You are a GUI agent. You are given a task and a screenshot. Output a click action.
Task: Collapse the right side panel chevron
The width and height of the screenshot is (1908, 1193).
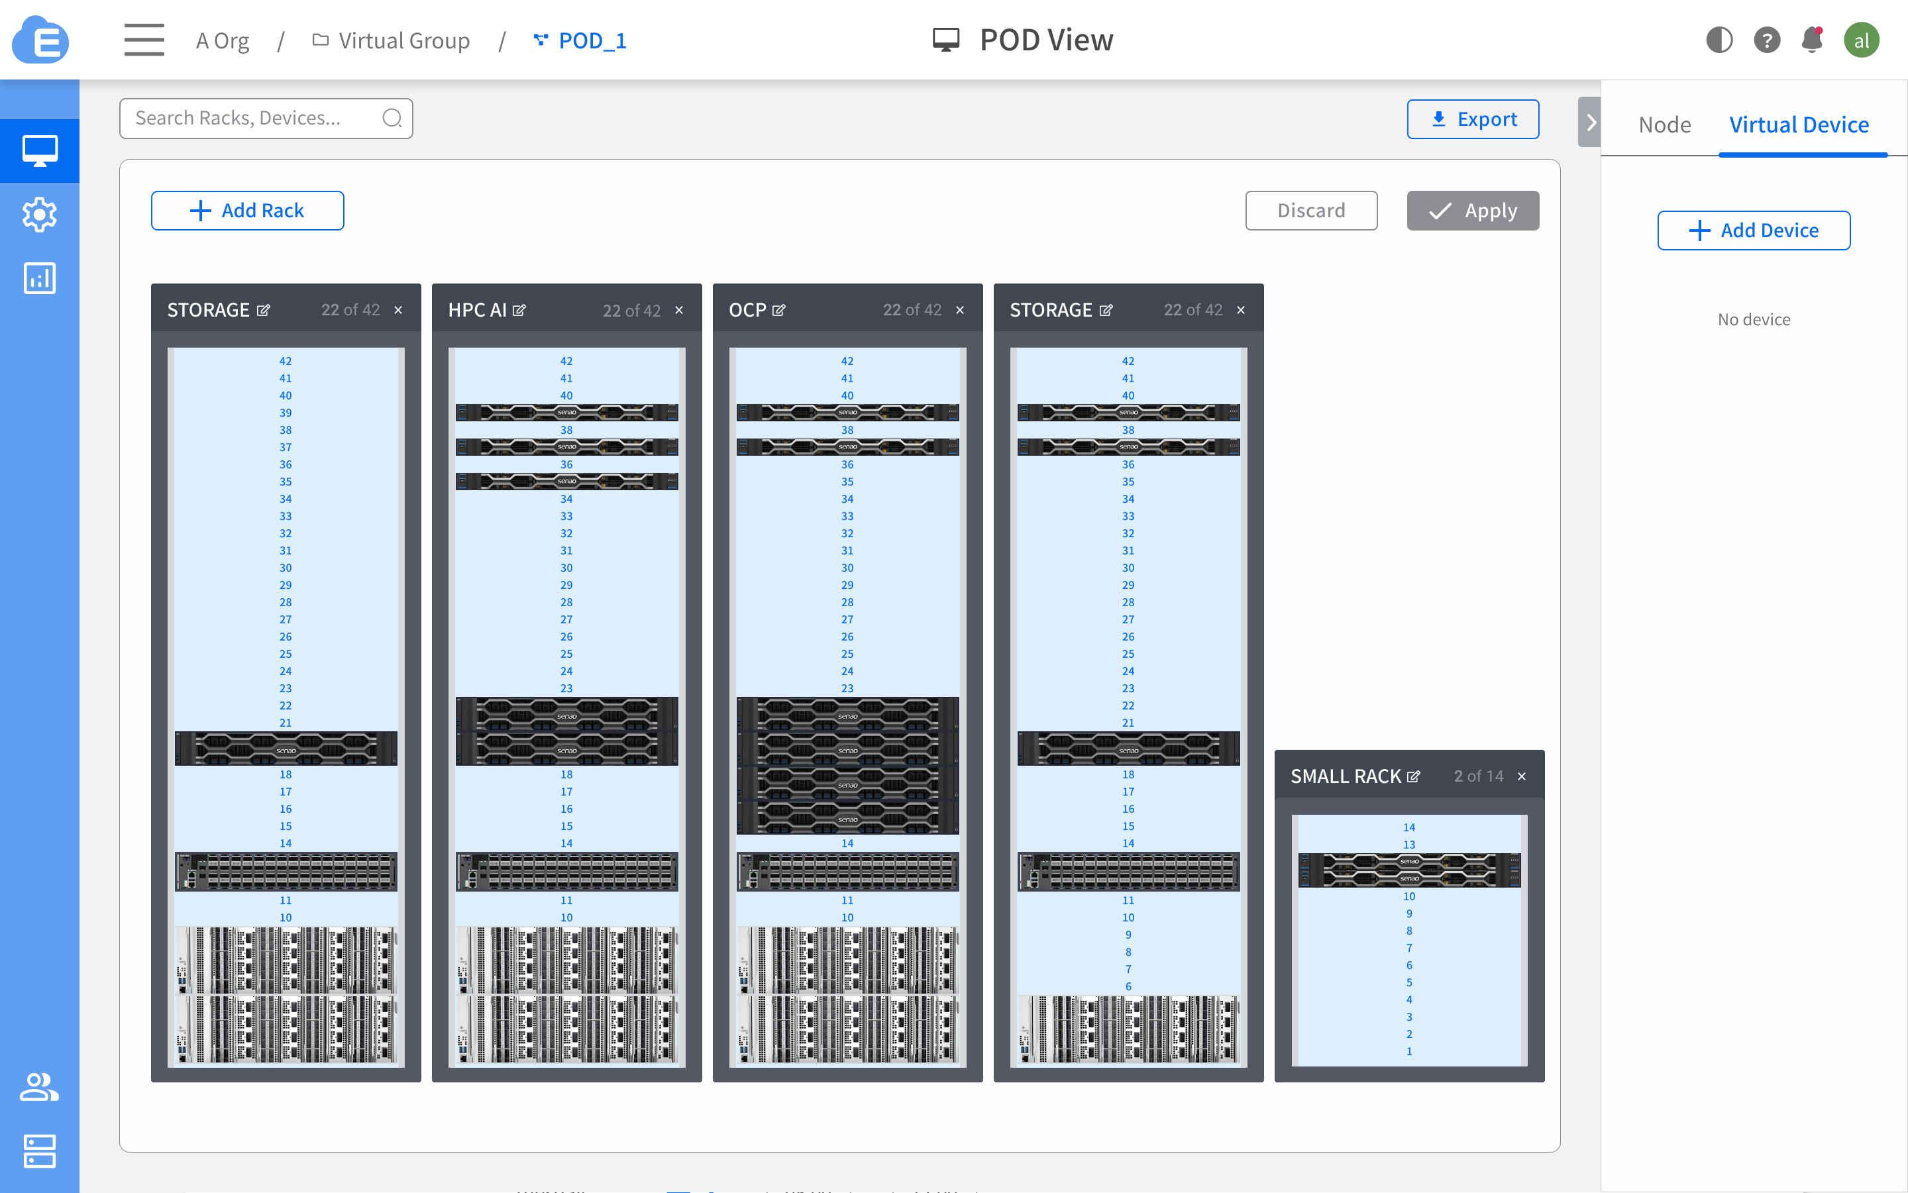tap(1590, 123)
